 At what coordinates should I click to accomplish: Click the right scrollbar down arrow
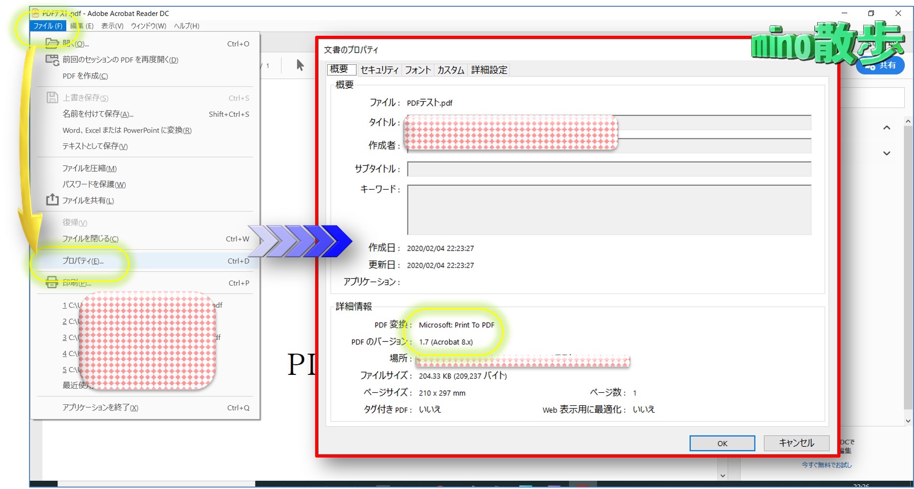click(x=908, y=421)
